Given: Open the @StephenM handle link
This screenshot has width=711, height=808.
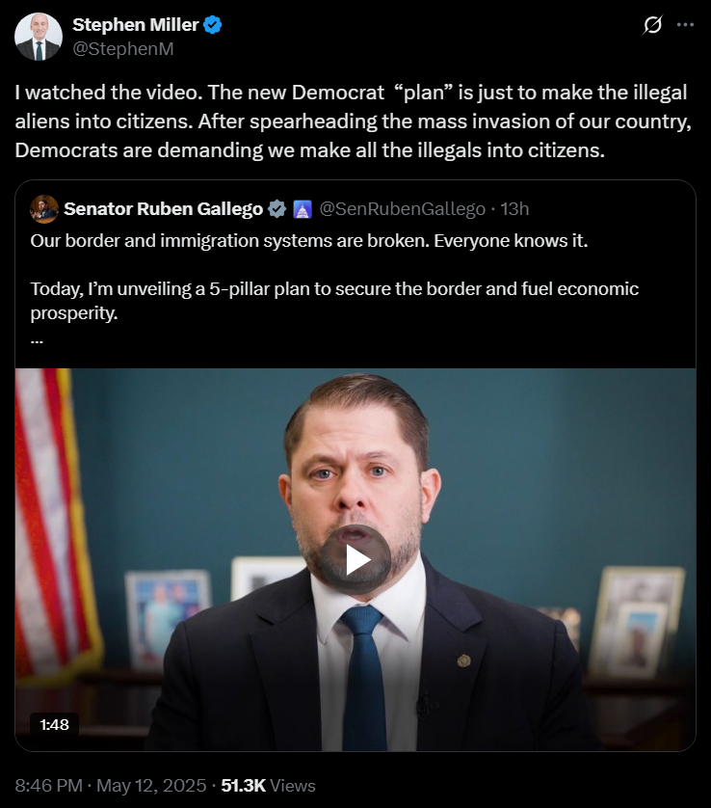Looking at the screenshot, I should point(123,48).
